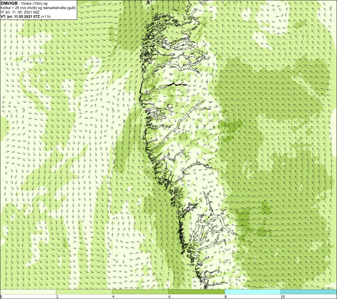
Task: Click the legend value 8
Action: 225,297
